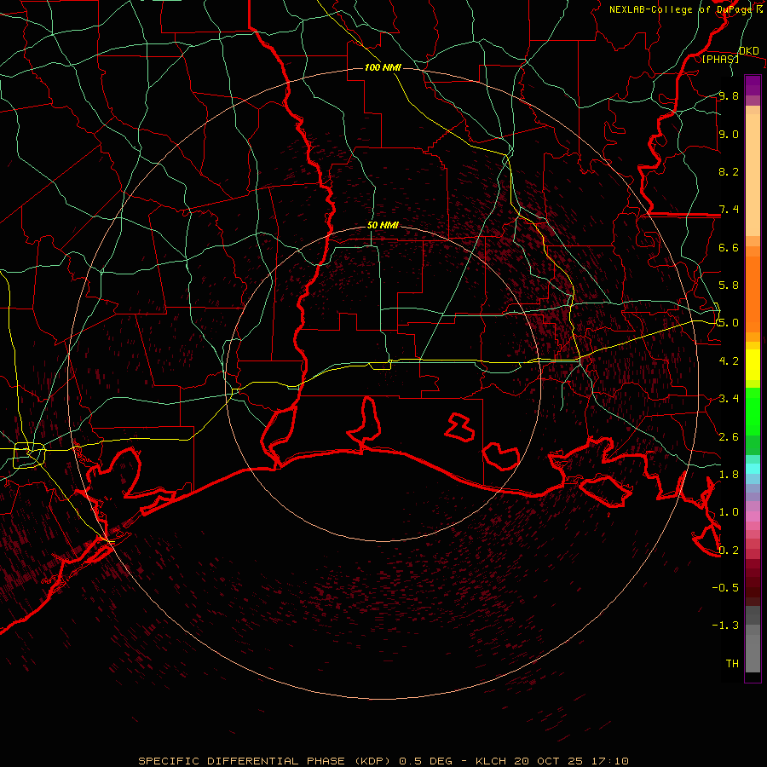Click the 4.2 value on the color scale
The height and width of the screenshot is (767, 767).
[729, 361]
